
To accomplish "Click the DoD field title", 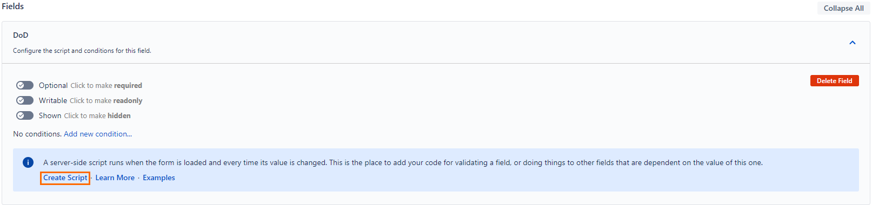I will (x=21, y=35).
